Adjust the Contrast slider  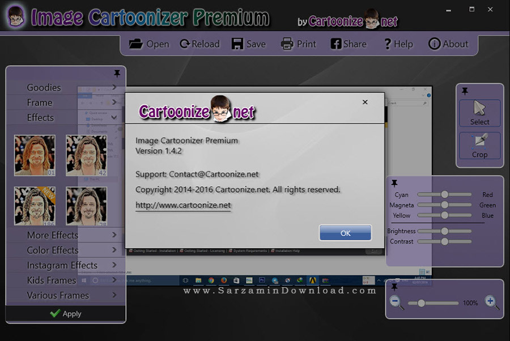(x=444, y=241)
